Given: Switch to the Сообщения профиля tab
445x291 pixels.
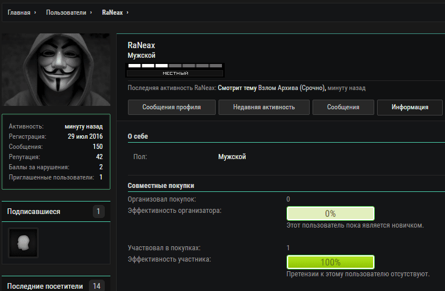Looking at the screenshot, I should [171, 107].
